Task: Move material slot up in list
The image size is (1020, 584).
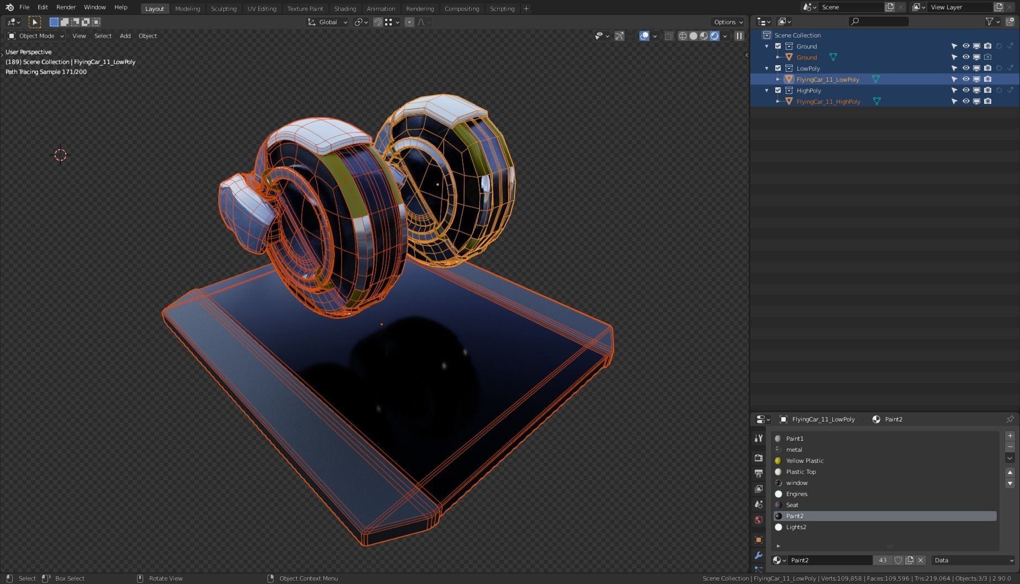Action: pos(1010,472)
